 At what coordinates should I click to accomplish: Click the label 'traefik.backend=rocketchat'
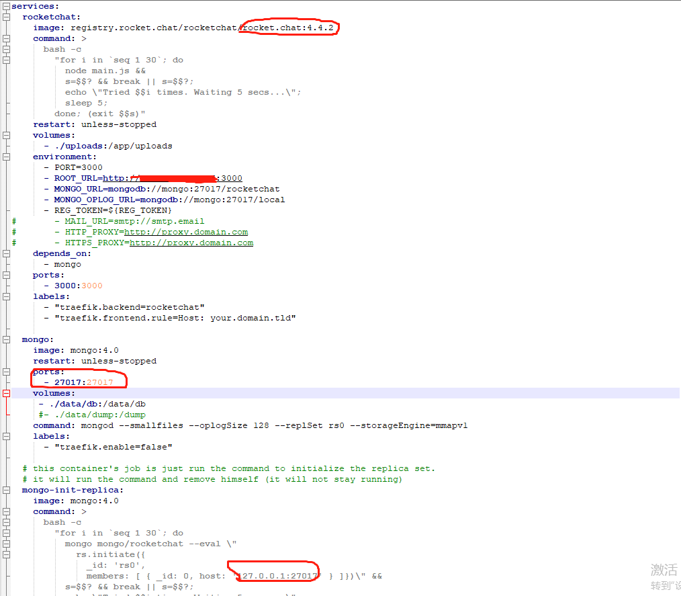click(130, 308)
